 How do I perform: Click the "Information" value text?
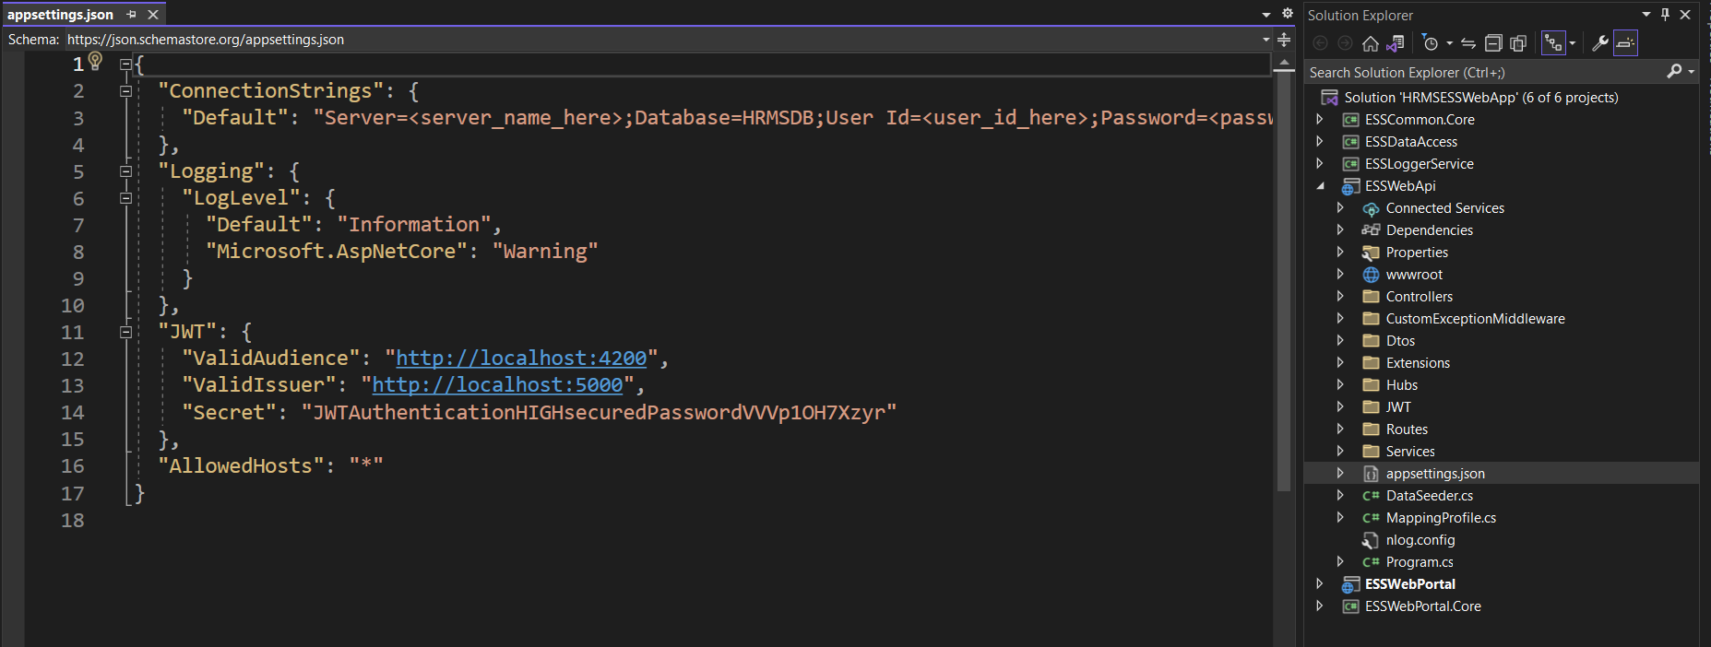coord(414,224)
